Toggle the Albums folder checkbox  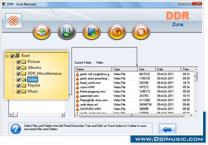18,68
